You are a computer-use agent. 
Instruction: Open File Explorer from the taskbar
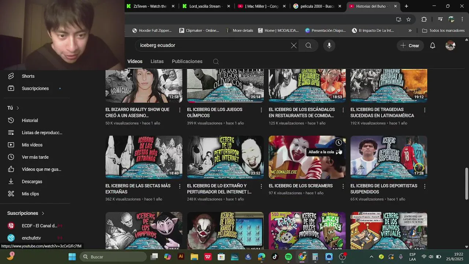click(194, 257)
